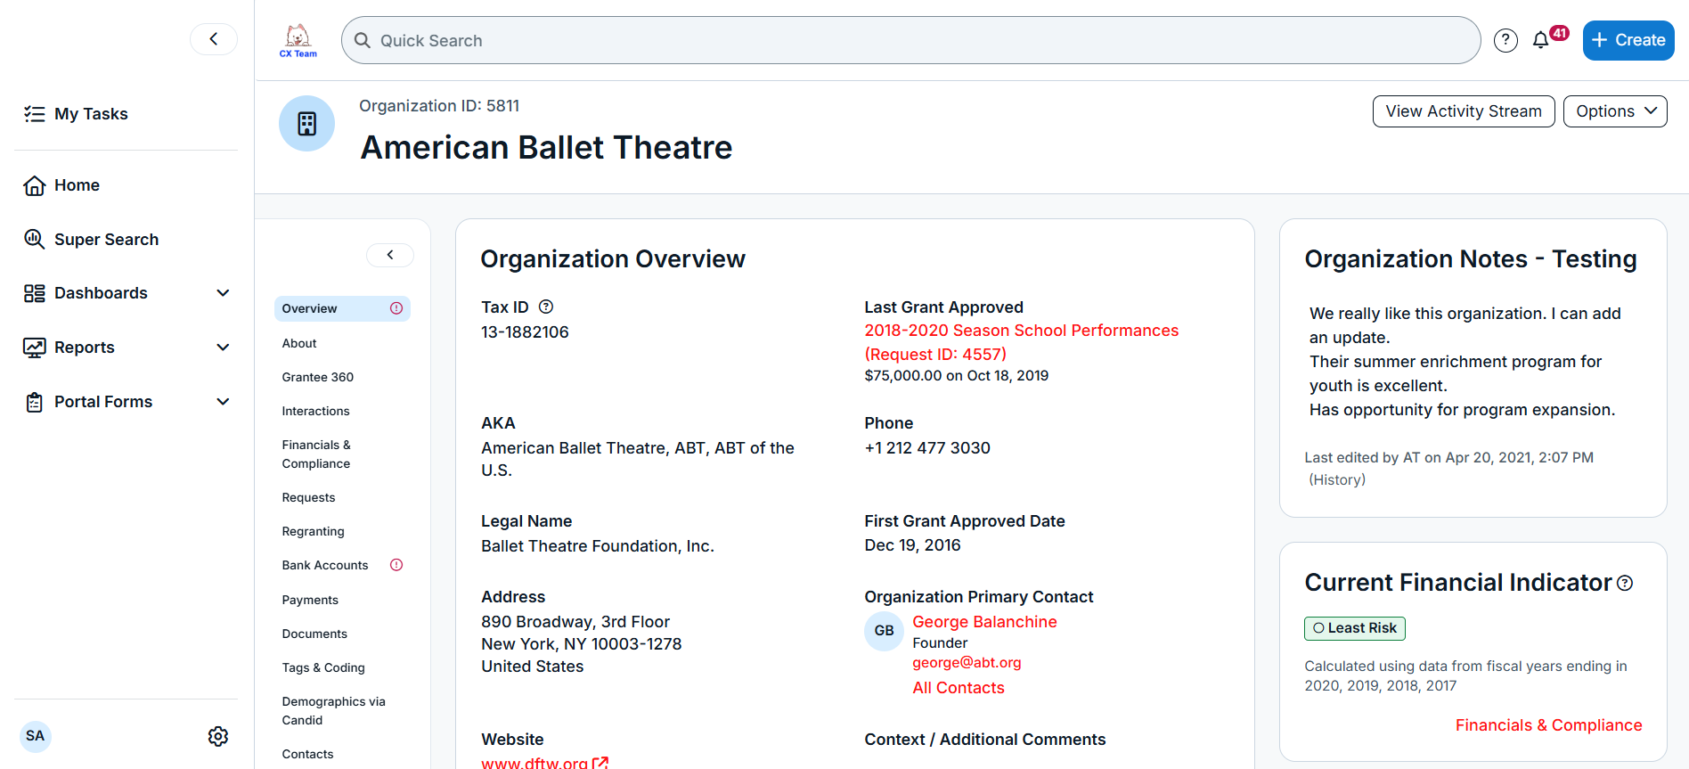1689x769 pixels.
Task: Click the alert icon beside Bank Accounts
Action: pos(396,565)
